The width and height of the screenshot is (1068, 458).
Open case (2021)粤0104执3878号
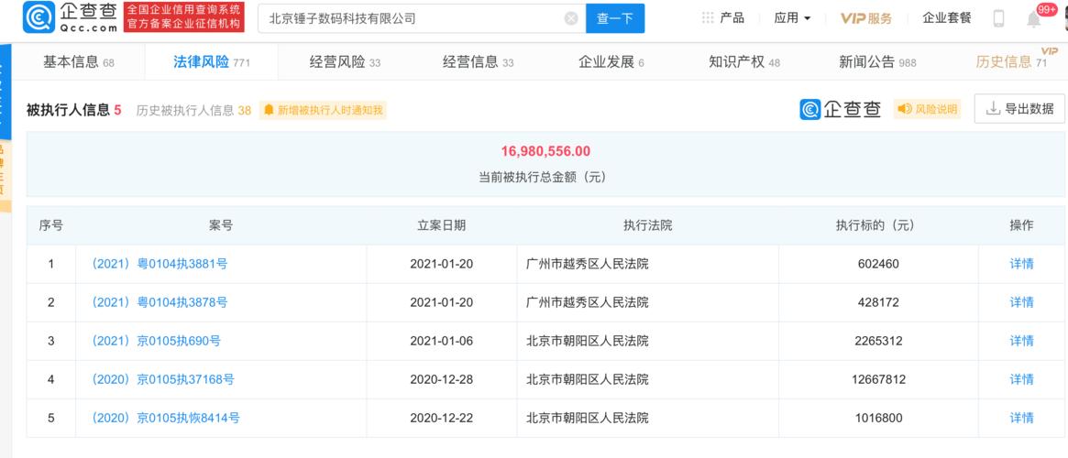point(158,302)
